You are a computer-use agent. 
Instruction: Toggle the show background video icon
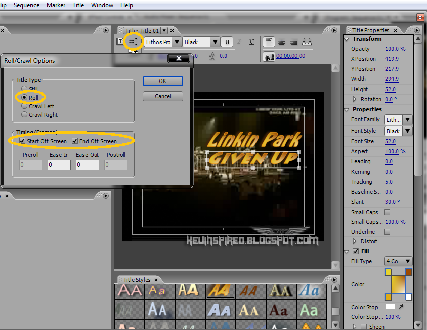tap(270, 56)
